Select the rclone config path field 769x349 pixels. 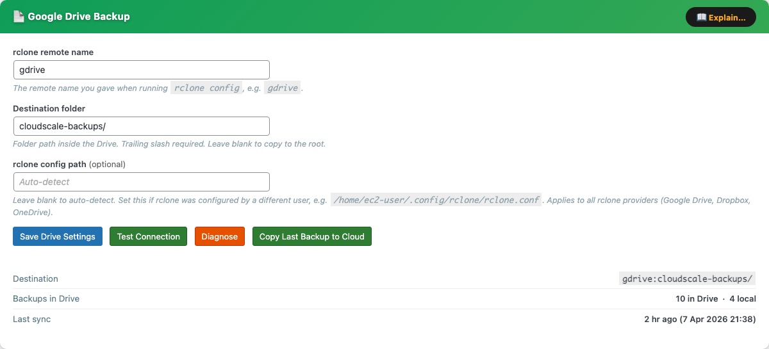coord(141,182)
